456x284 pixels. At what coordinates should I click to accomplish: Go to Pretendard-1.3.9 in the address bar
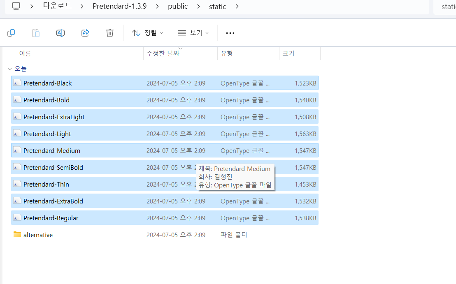(x=119, y=6)
